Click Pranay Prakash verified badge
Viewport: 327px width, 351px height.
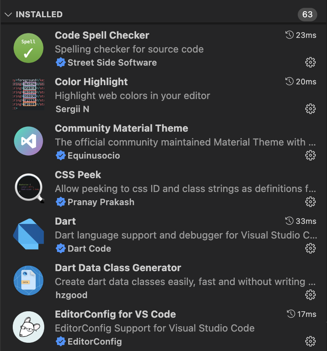pyautogui.click(x=61, y=202)
